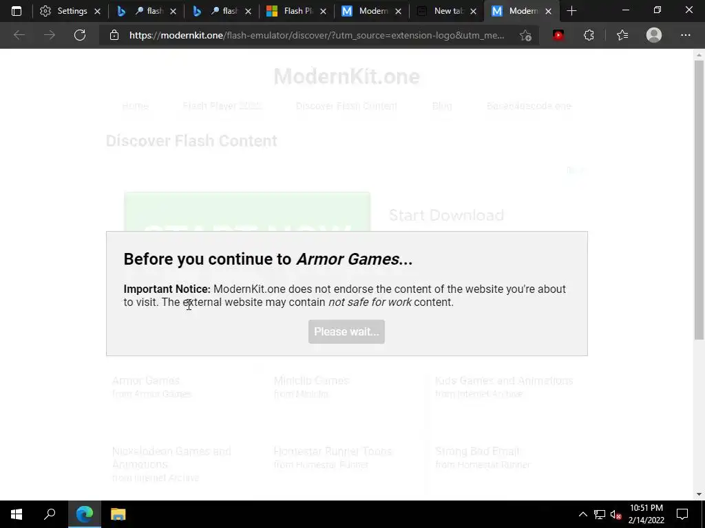This screenshot has width=705, height=528.
Task: Show hidden system tray icons
Action: click(x=582, y=514)
